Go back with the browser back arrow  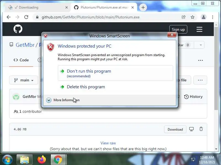[x=9, y=17]
